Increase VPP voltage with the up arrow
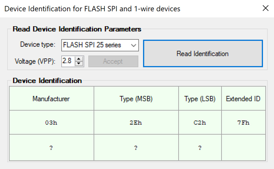Screen dimensions: 274x169 [79, 59]
